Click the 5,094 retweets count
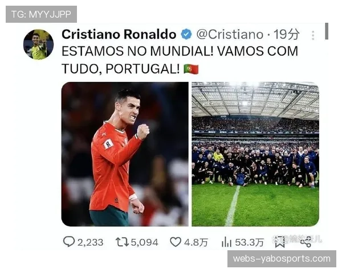 (144, 242)
